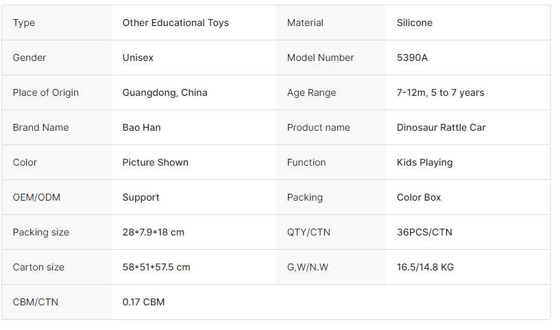Click carton size "58*51*57.5 cm"
The width and height of the screenshot is (560, 330).
tap(156, 267)
